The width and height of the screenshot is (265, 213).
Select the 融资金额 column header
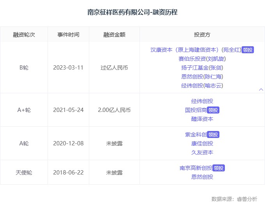[115, 35]
